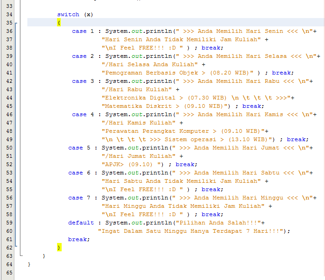
Task: Click line number 65 in the gutter
Action: pos(9,273)
